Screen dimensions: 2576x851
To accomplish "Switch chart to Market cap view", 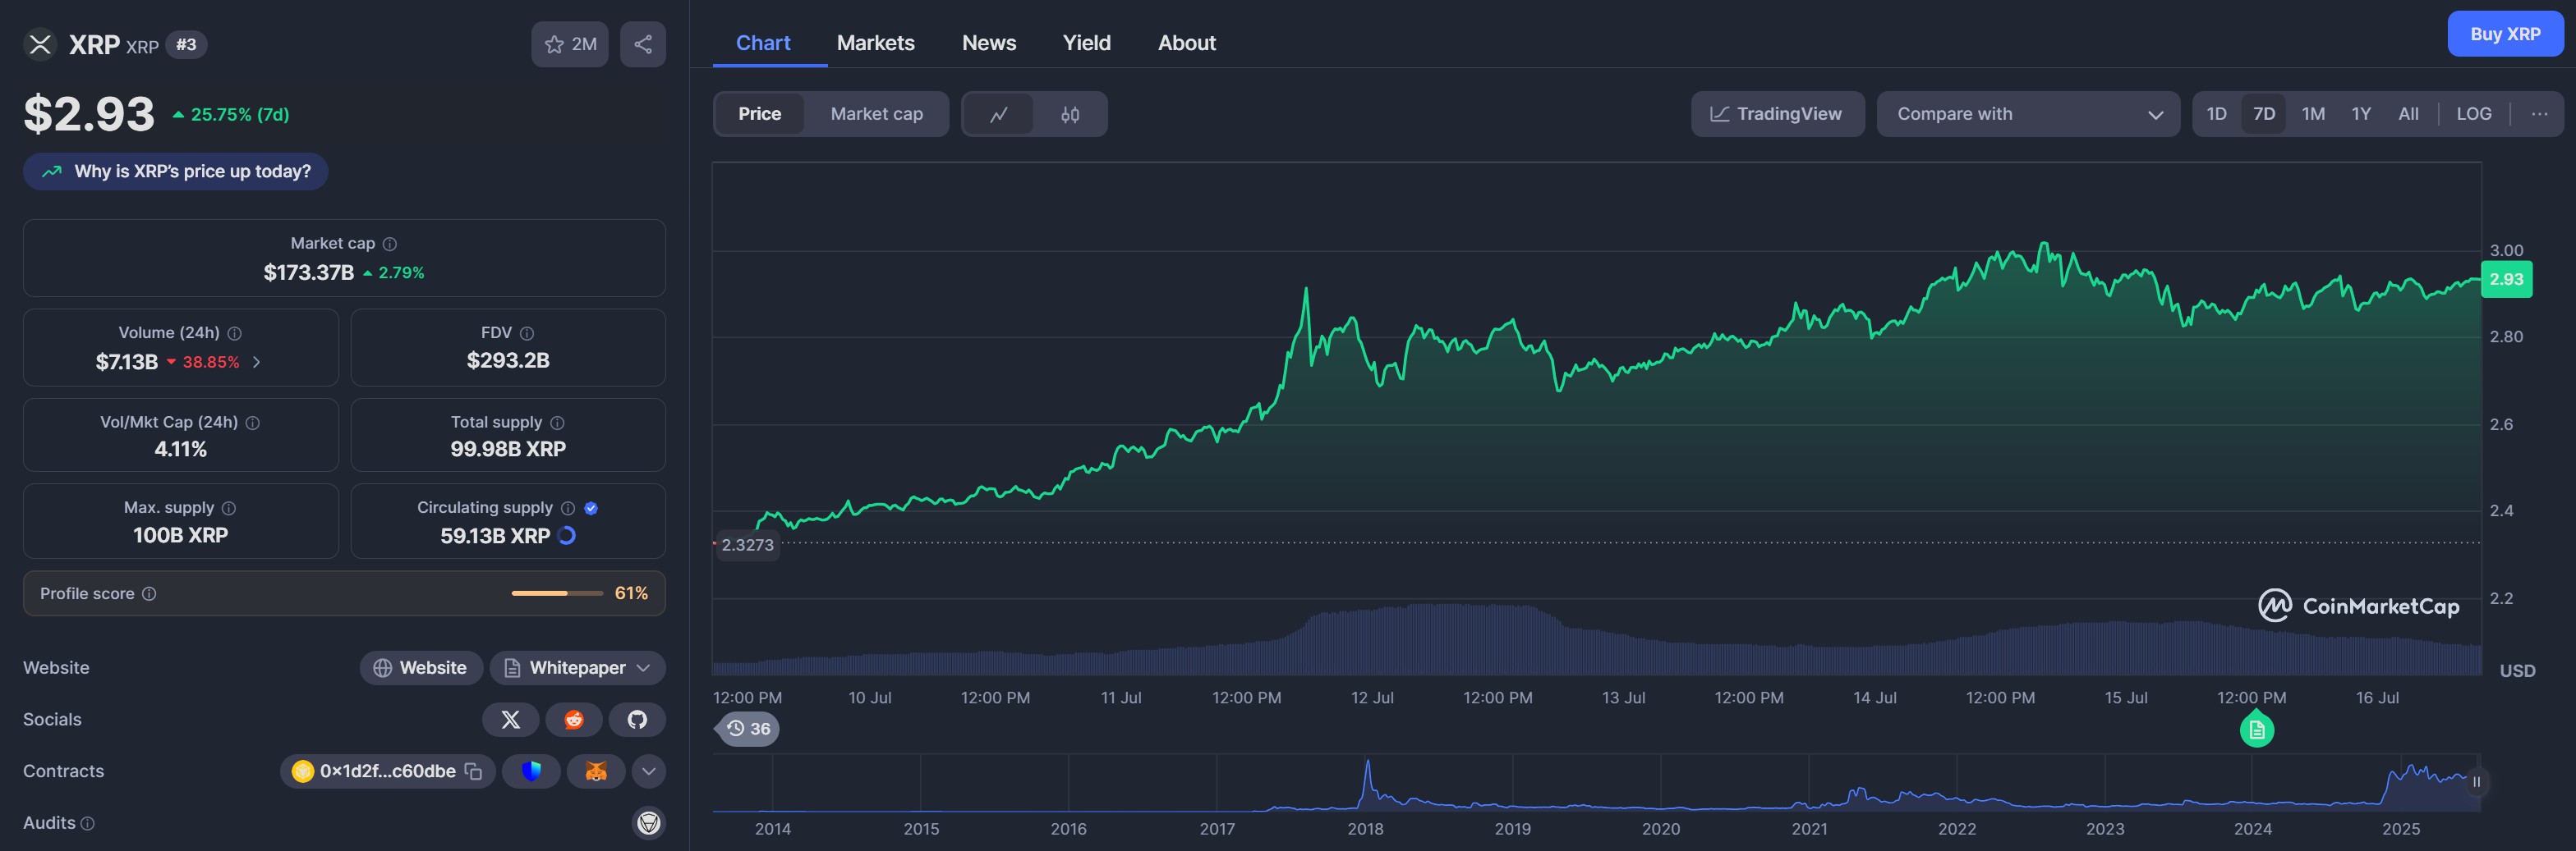I will (876, 114).
